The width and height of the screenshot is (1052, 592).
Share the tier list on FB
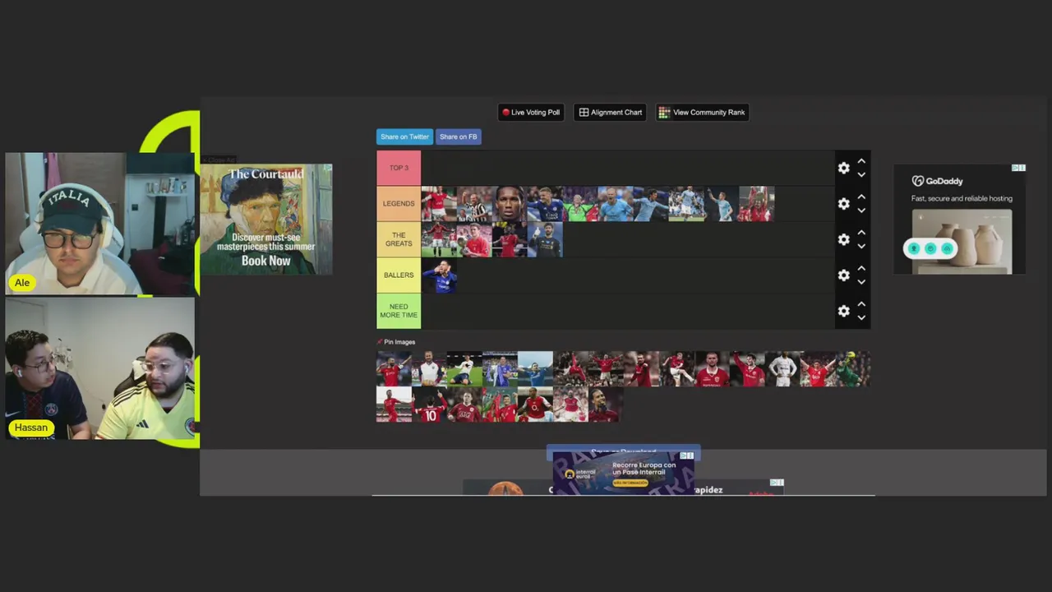click(x=458, y=136)
